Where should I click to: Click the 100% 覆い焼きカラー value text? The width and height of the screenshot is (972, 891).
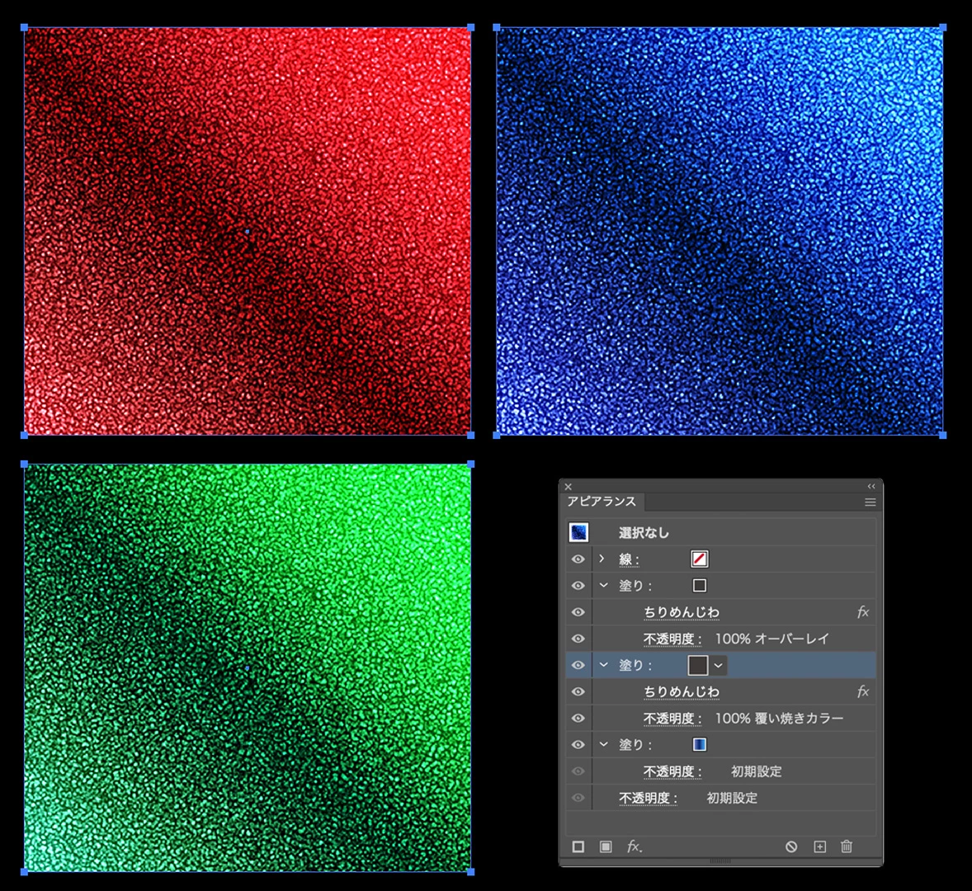point(779,719)
